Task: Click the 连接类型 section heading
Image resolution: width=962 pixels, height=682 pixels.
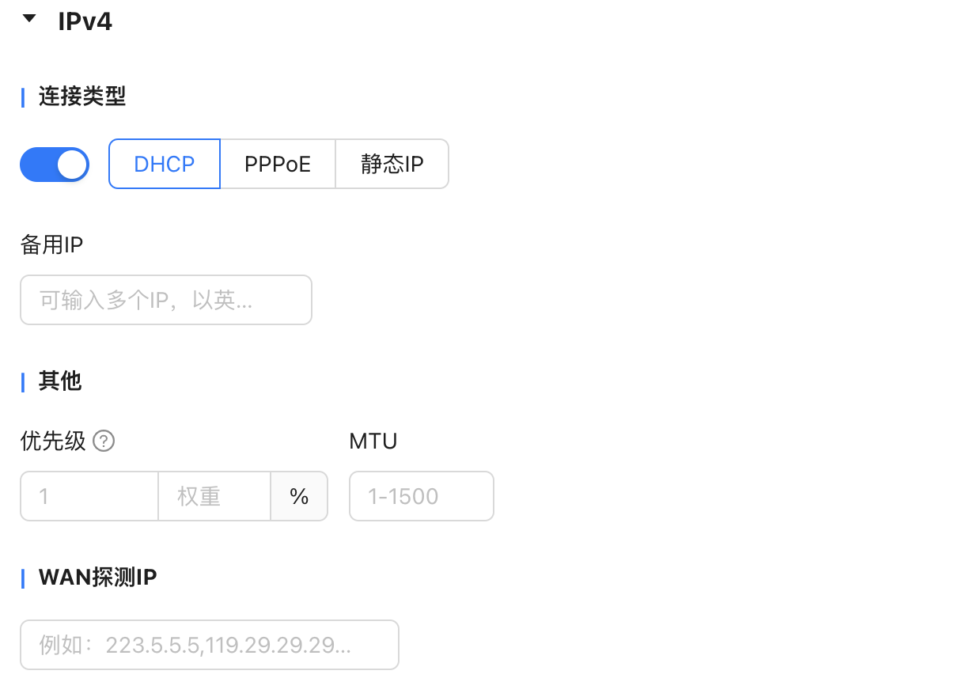Action: [x=82, y=97]
